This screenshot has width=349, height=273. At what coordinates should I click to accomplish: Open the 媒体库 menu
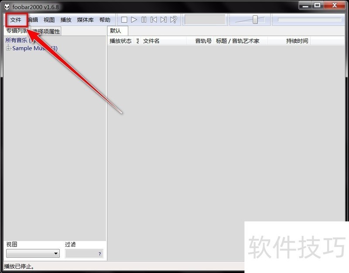click(x=85, y=20)
